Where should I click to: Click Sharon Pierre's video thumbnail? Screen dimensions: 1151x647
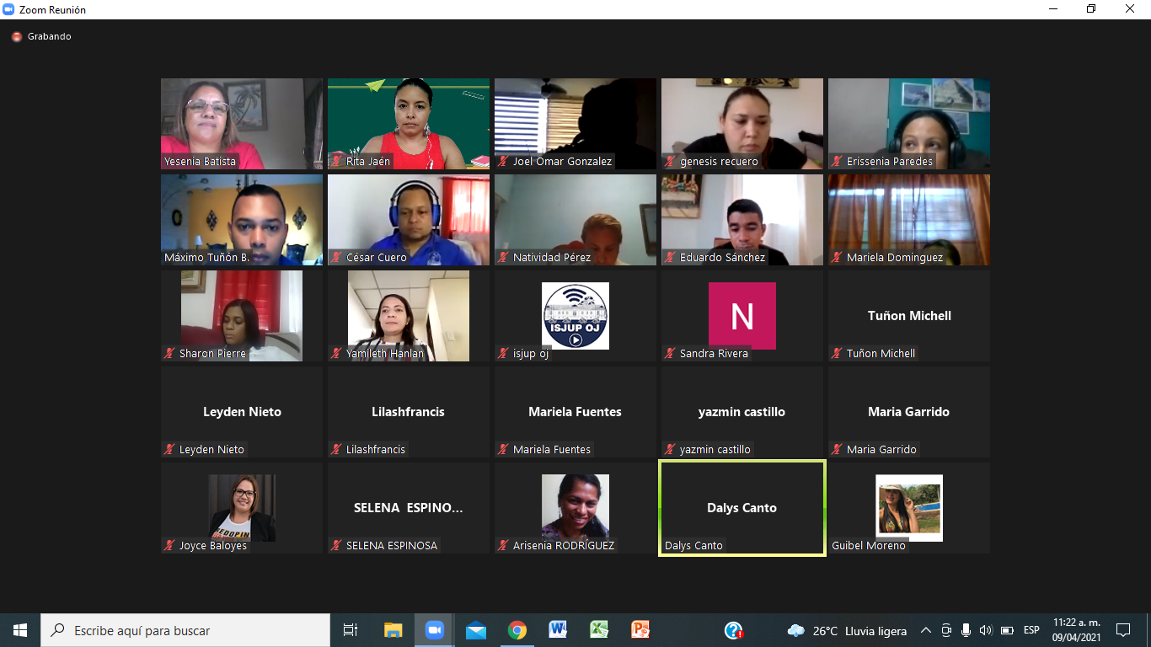[242, 316]
